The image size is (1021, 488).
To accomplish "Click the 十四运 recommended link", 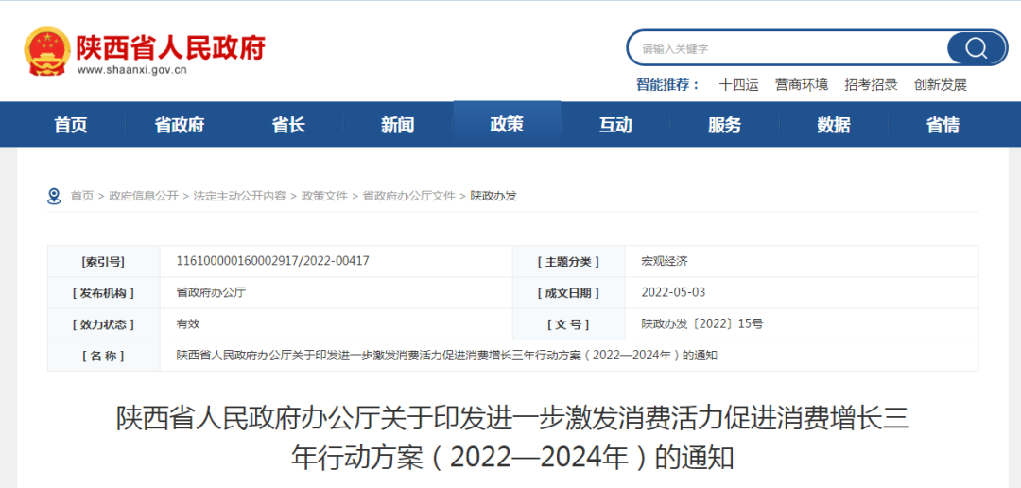I will click(739, 85).
